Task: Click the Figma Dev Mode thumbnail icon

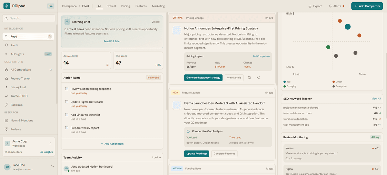Action: (177, 105)
